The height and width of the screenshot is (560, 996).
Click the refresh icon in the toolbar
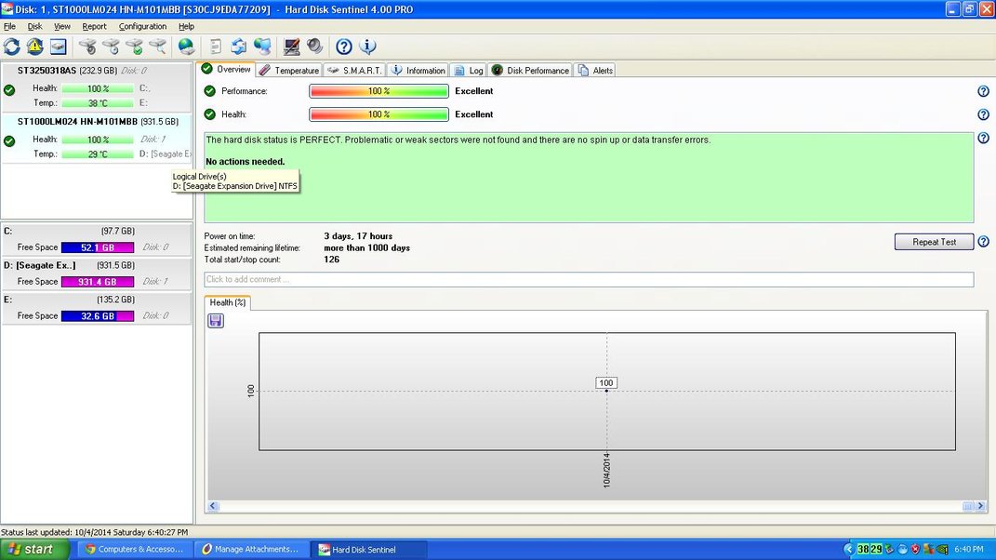[12, 47]
